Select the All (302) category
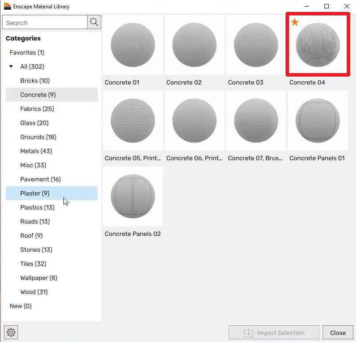 click(32, 66)
